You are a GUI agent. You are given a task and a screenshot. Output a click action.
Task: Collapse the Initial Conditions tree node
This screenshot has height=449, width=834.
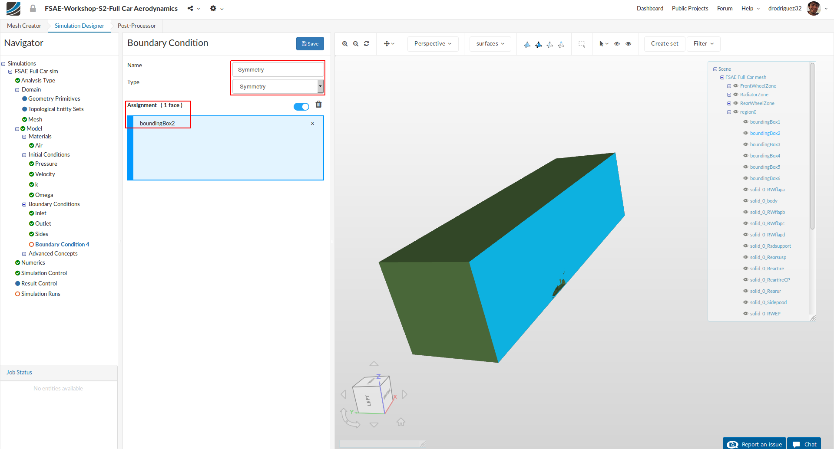click(24, 155)
